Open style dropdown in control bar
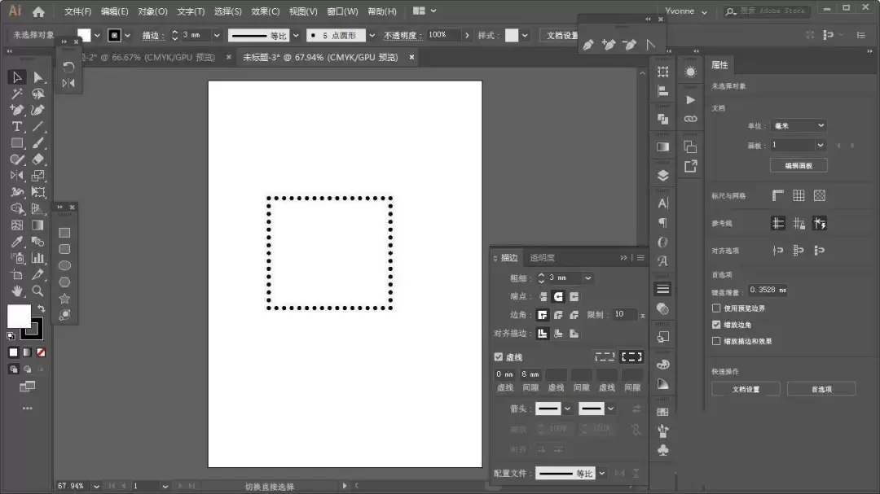The width and height of the screenshot is (880, 494). [525, 35]
